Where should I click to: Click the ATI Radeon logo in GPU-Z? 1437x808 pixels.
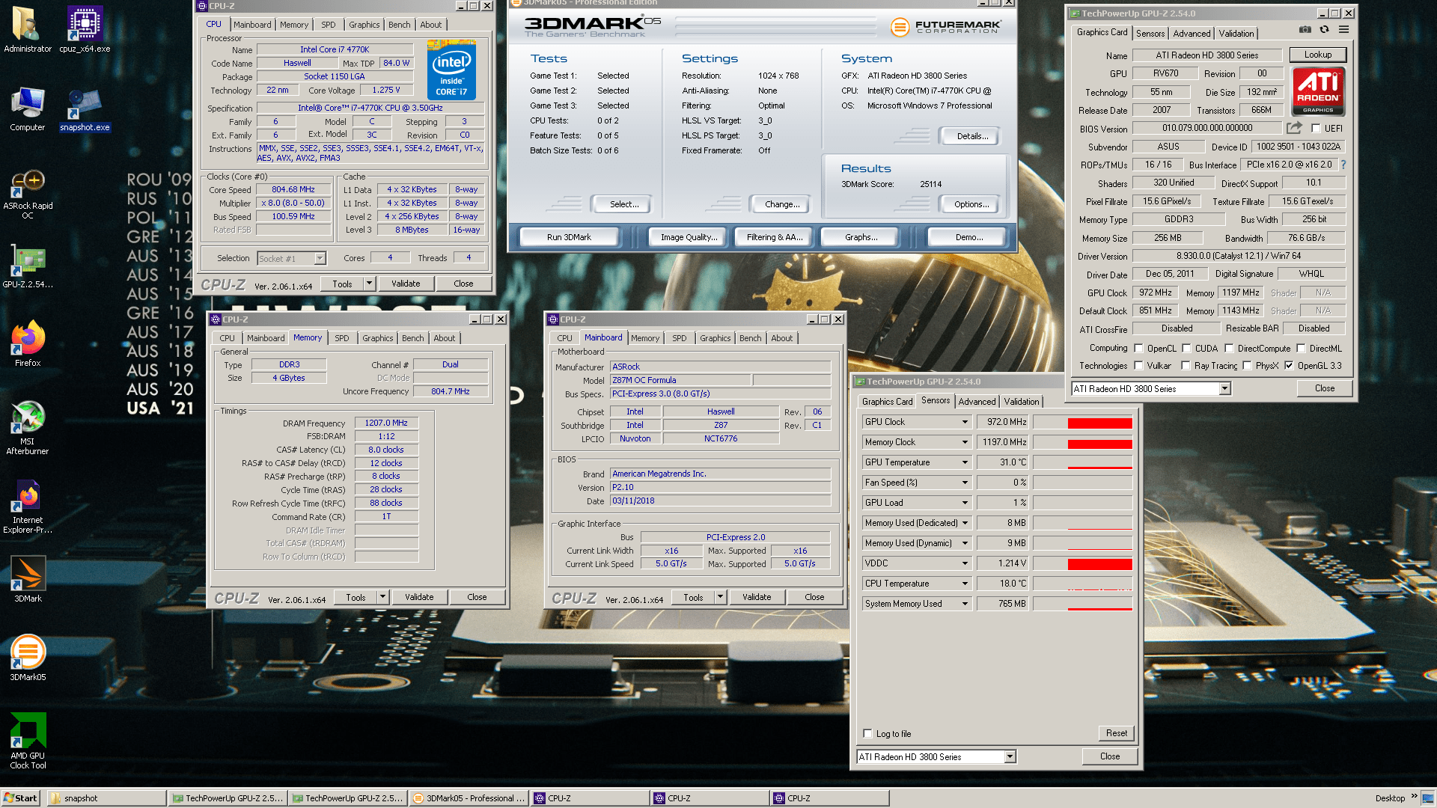tap(1318, 91)
